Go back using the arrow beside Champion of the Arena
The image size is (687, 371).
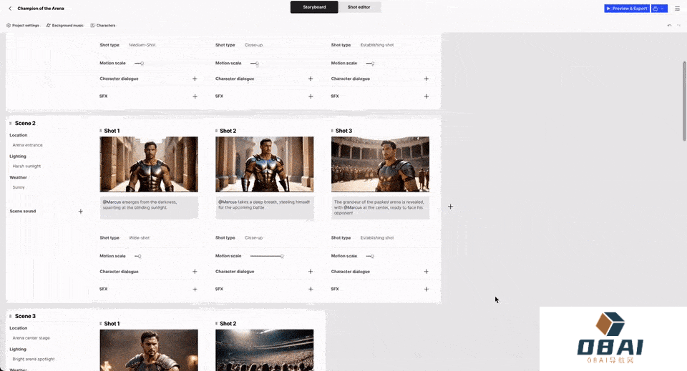tap(10, 9)
